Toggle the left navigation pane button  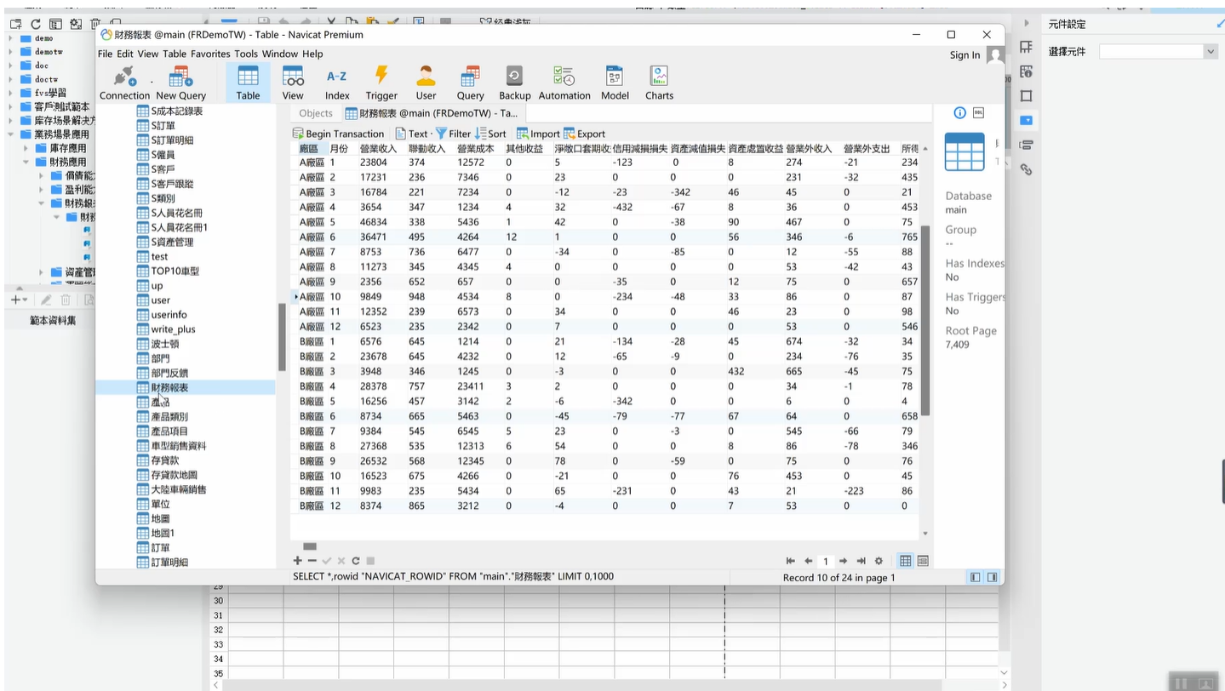coord(975,577)
